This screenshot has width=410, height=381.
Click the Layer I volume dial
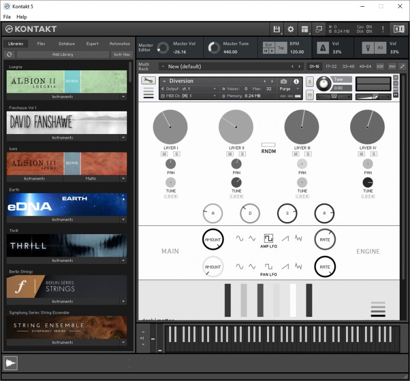coord(170,127)
